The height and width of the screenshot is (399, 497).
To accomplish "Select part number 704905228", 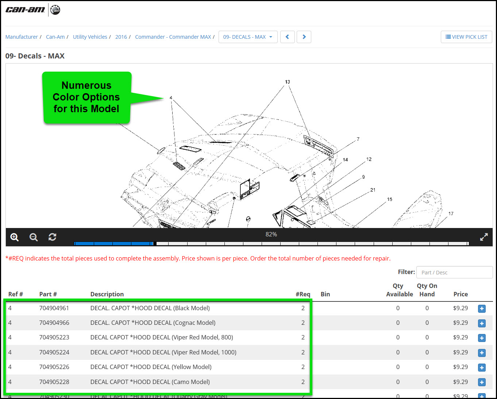I will (54, 382).
